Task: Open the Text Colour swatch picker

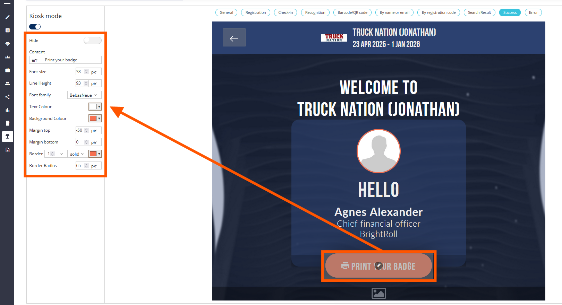Action: tap(95, 107)
